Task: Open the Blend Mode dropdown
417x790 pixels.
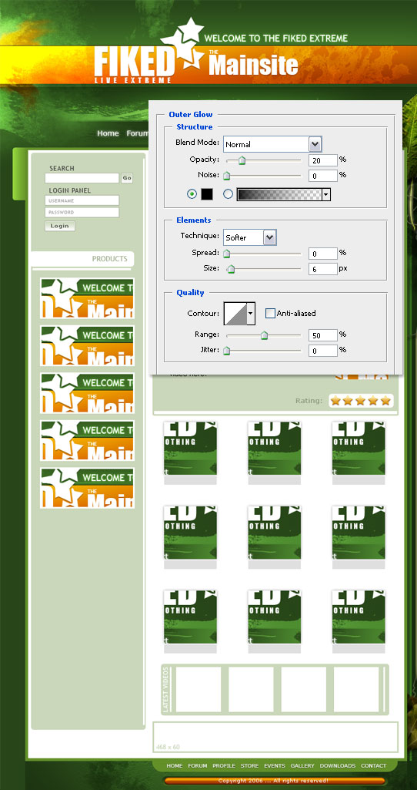Action: coord(272,144)
